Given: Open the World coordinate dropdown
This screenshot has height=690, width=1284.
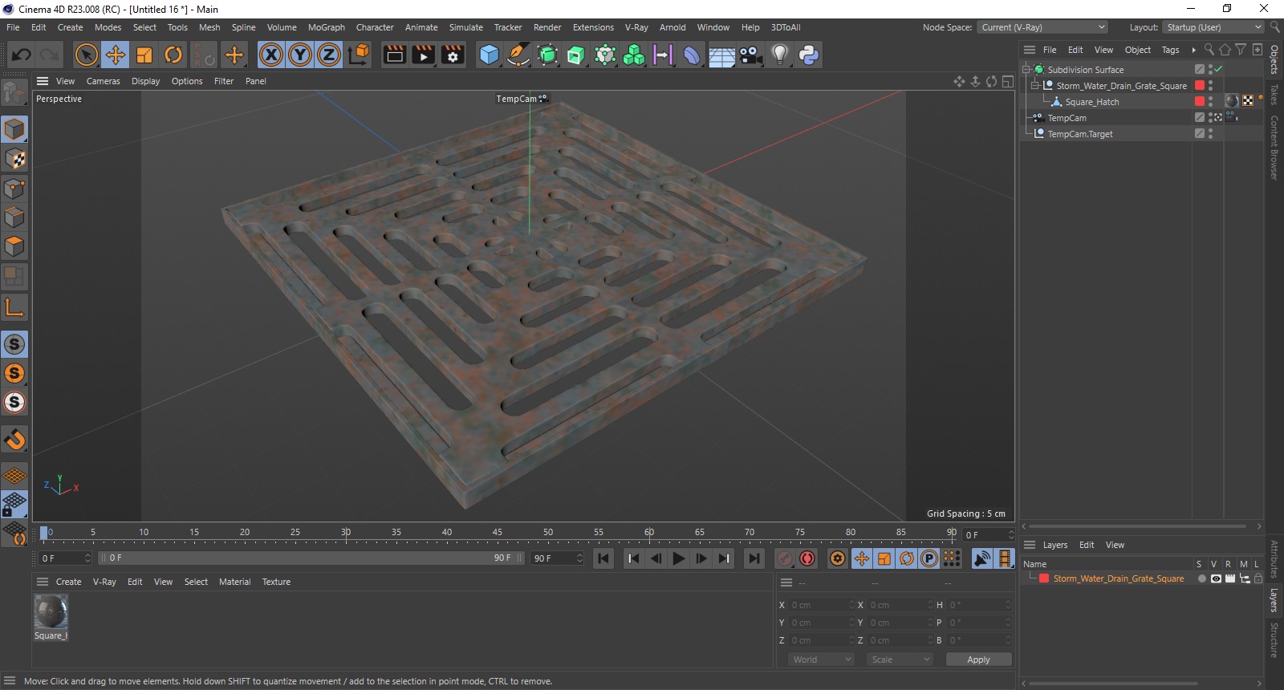Looking at the screenshot, I should 823,660.
